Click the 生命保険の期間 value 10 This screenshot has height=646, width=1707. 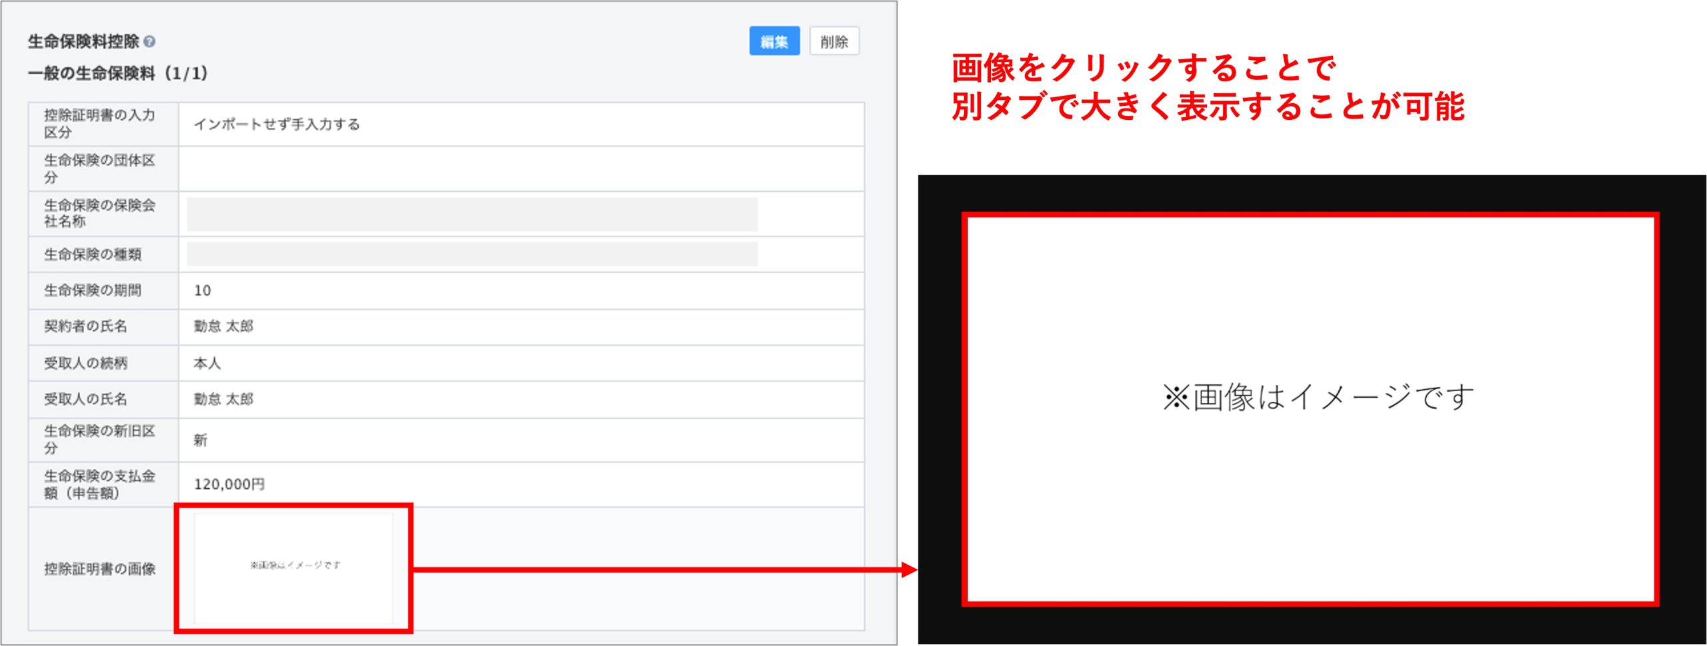(x=203, y=290)
